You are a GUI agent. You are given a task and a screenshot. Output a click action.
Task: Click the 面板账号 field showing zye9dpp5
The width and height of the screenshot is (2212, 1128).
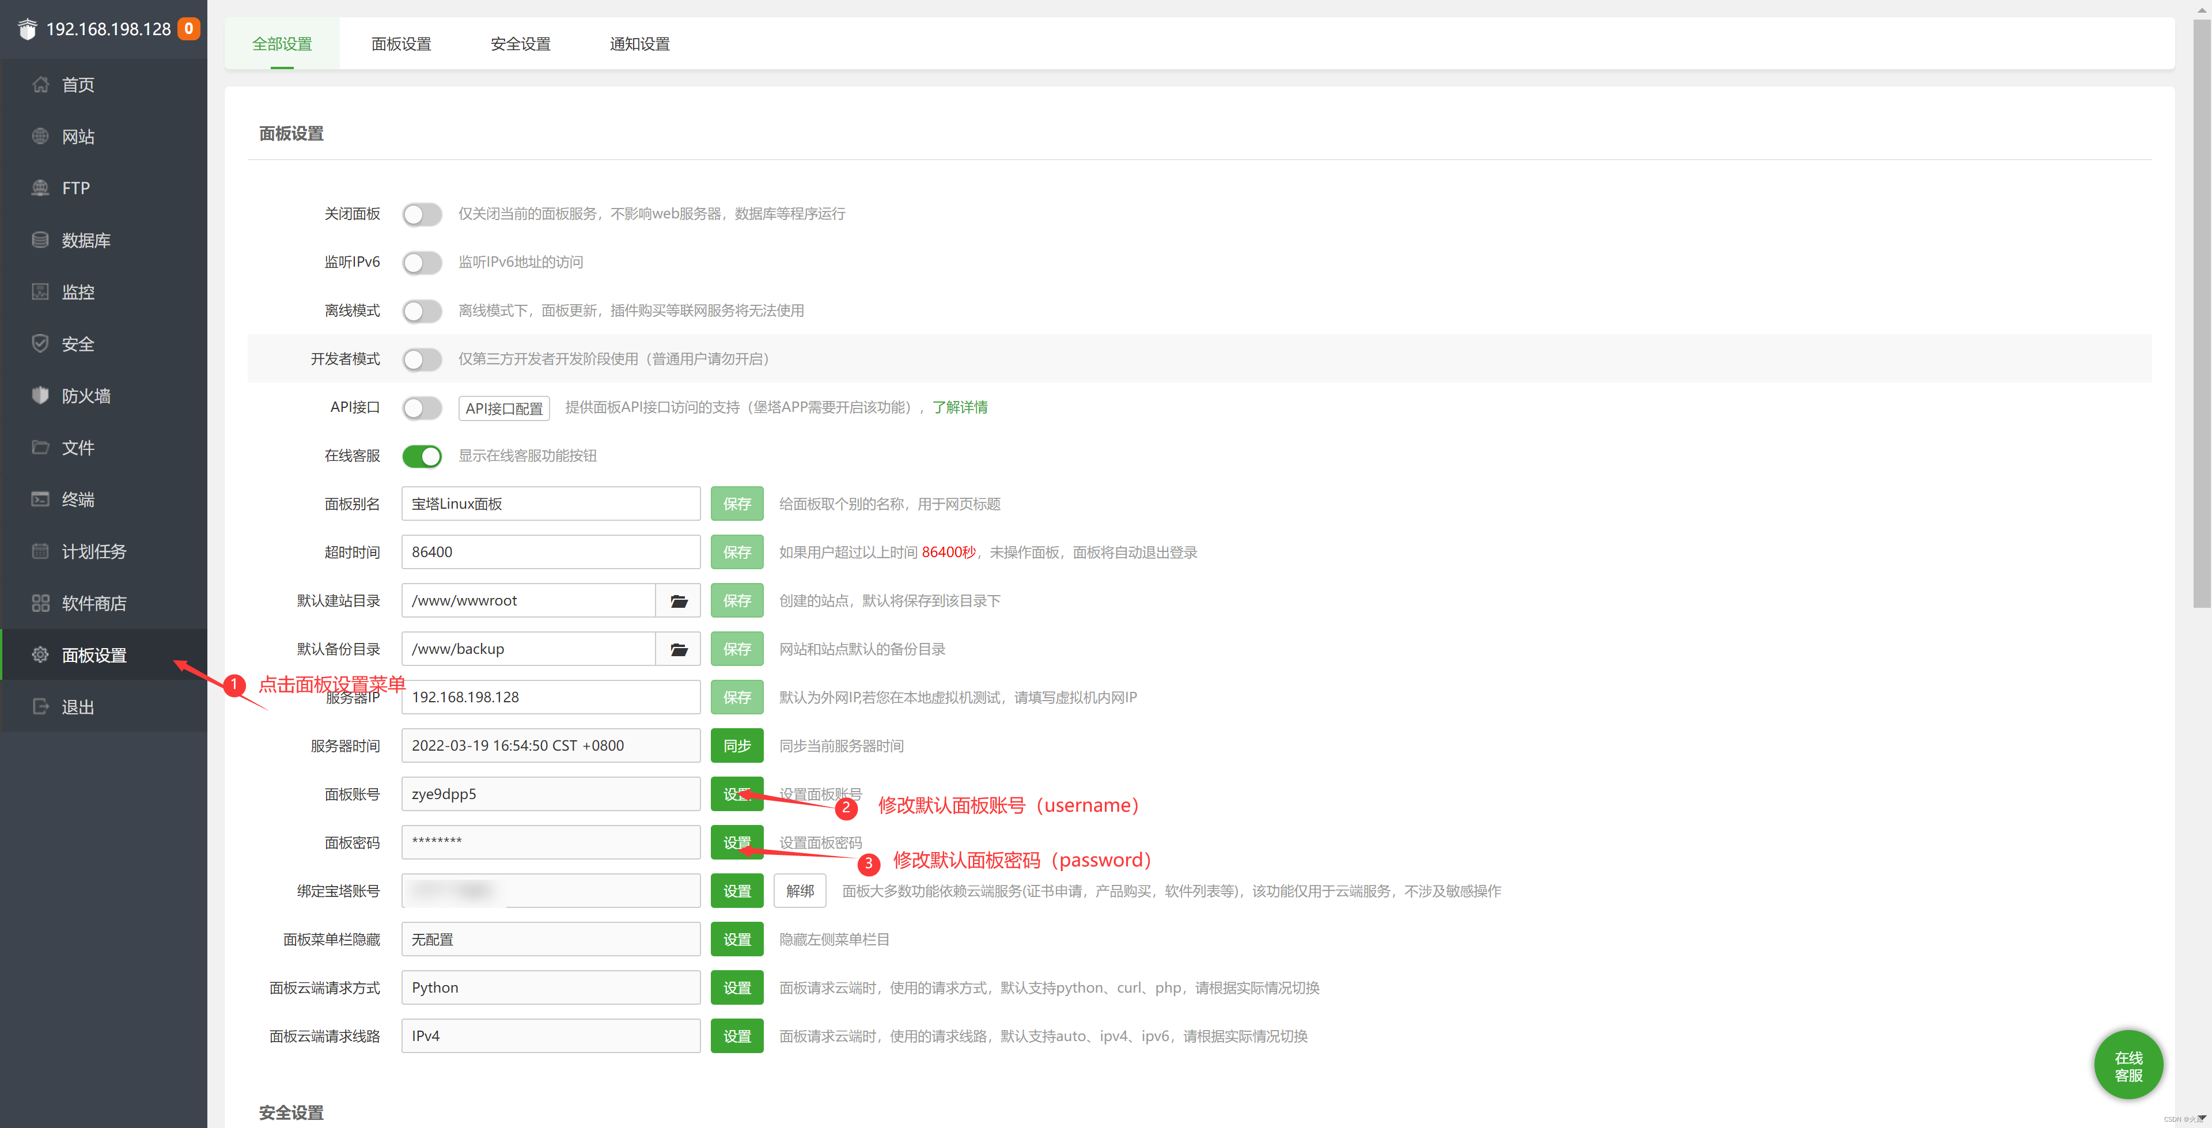(551, 794)
